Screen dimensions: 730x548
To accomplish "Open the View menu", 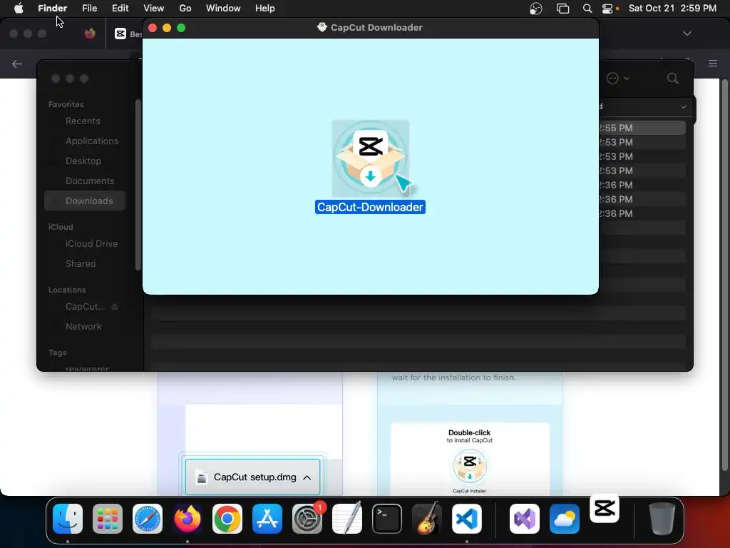I will (154, 9).
